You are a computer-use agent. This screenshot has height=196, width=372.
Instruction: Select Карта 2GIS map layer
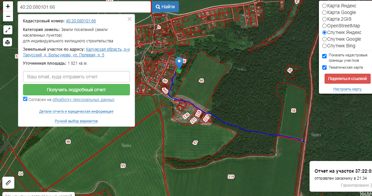324,19
